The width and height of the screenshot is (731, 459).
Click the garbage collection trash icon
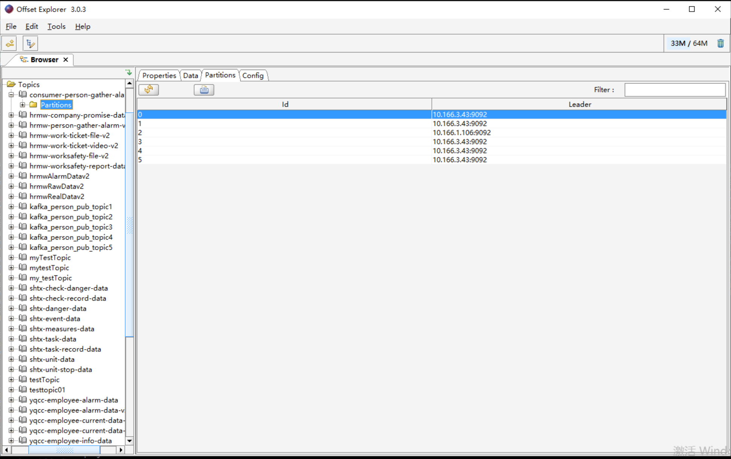720,43
